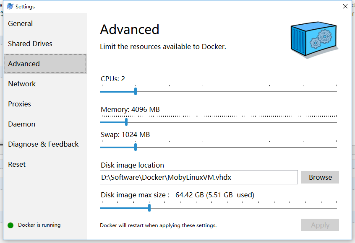Click the CPUs slider handle

point(136,92)
